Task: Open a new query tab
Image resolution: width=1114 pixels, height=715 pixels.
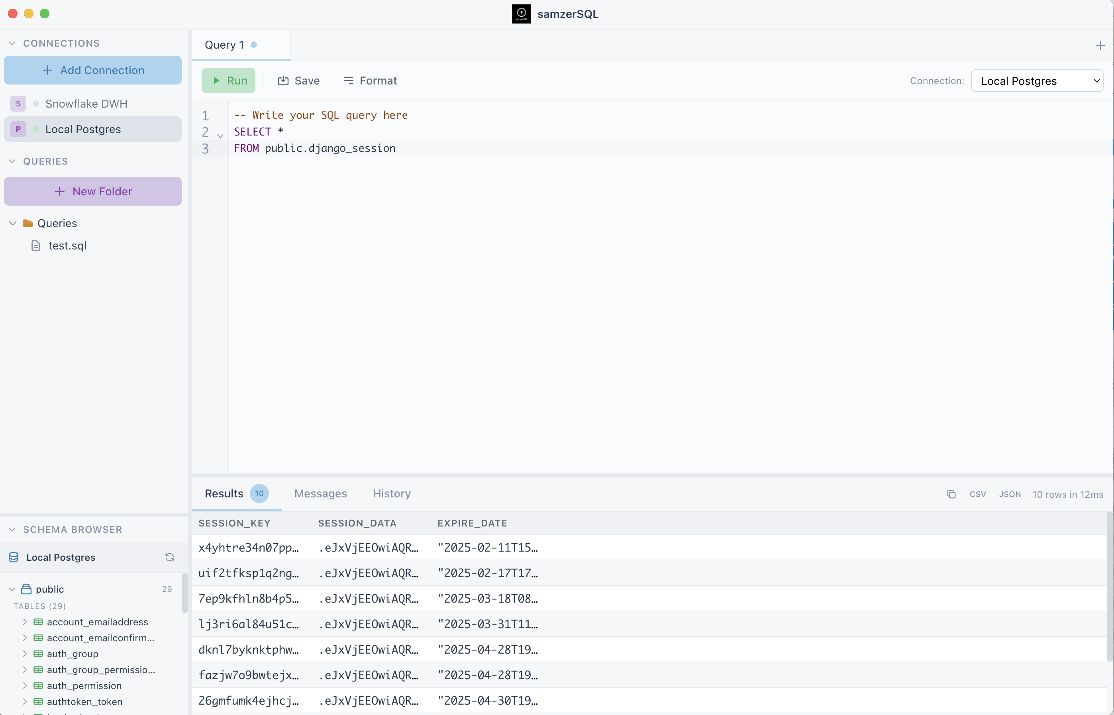Action: click(x=1100, y=45)
